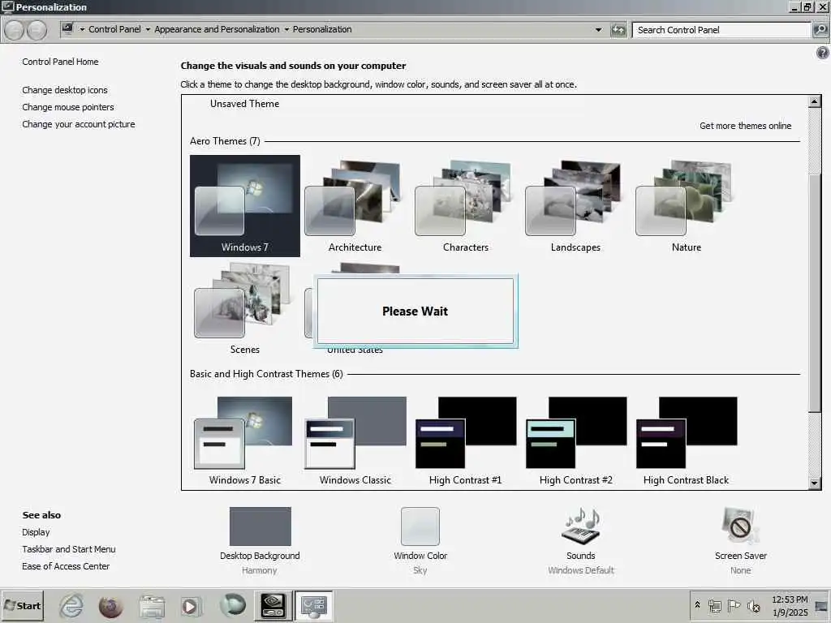Click the Help question mark icon

[x=823, y=53]
